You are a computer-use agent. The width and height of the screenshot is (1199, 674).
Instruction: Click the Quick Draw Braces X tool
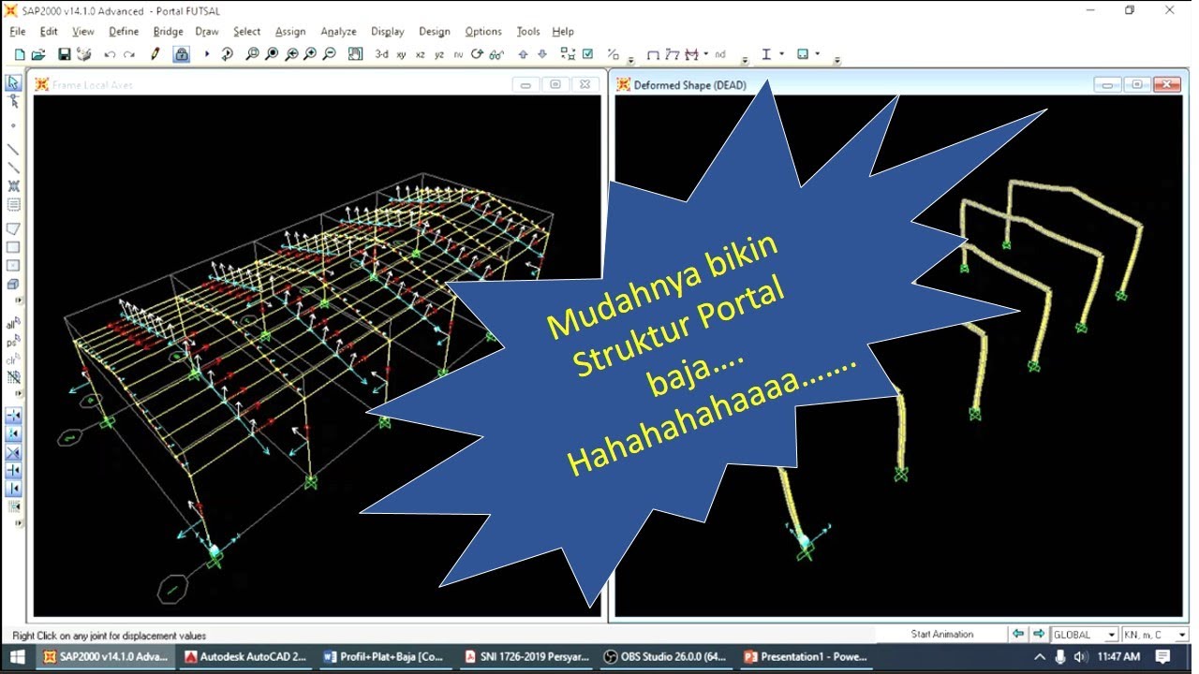point(13,186)
